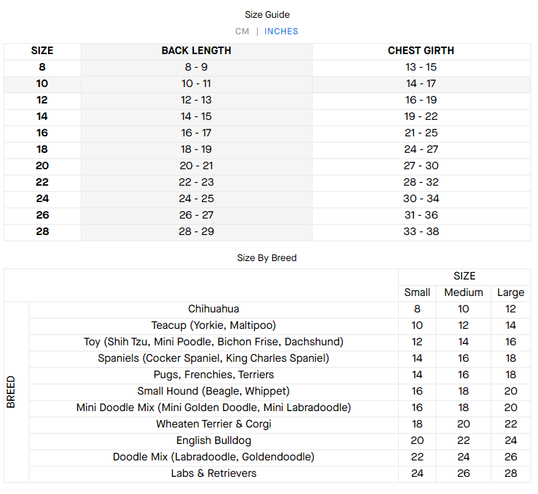The height and width of the screenshot is (494, 538).
Task: Click the back length value 20 - 21
Action: pos(196,166)
